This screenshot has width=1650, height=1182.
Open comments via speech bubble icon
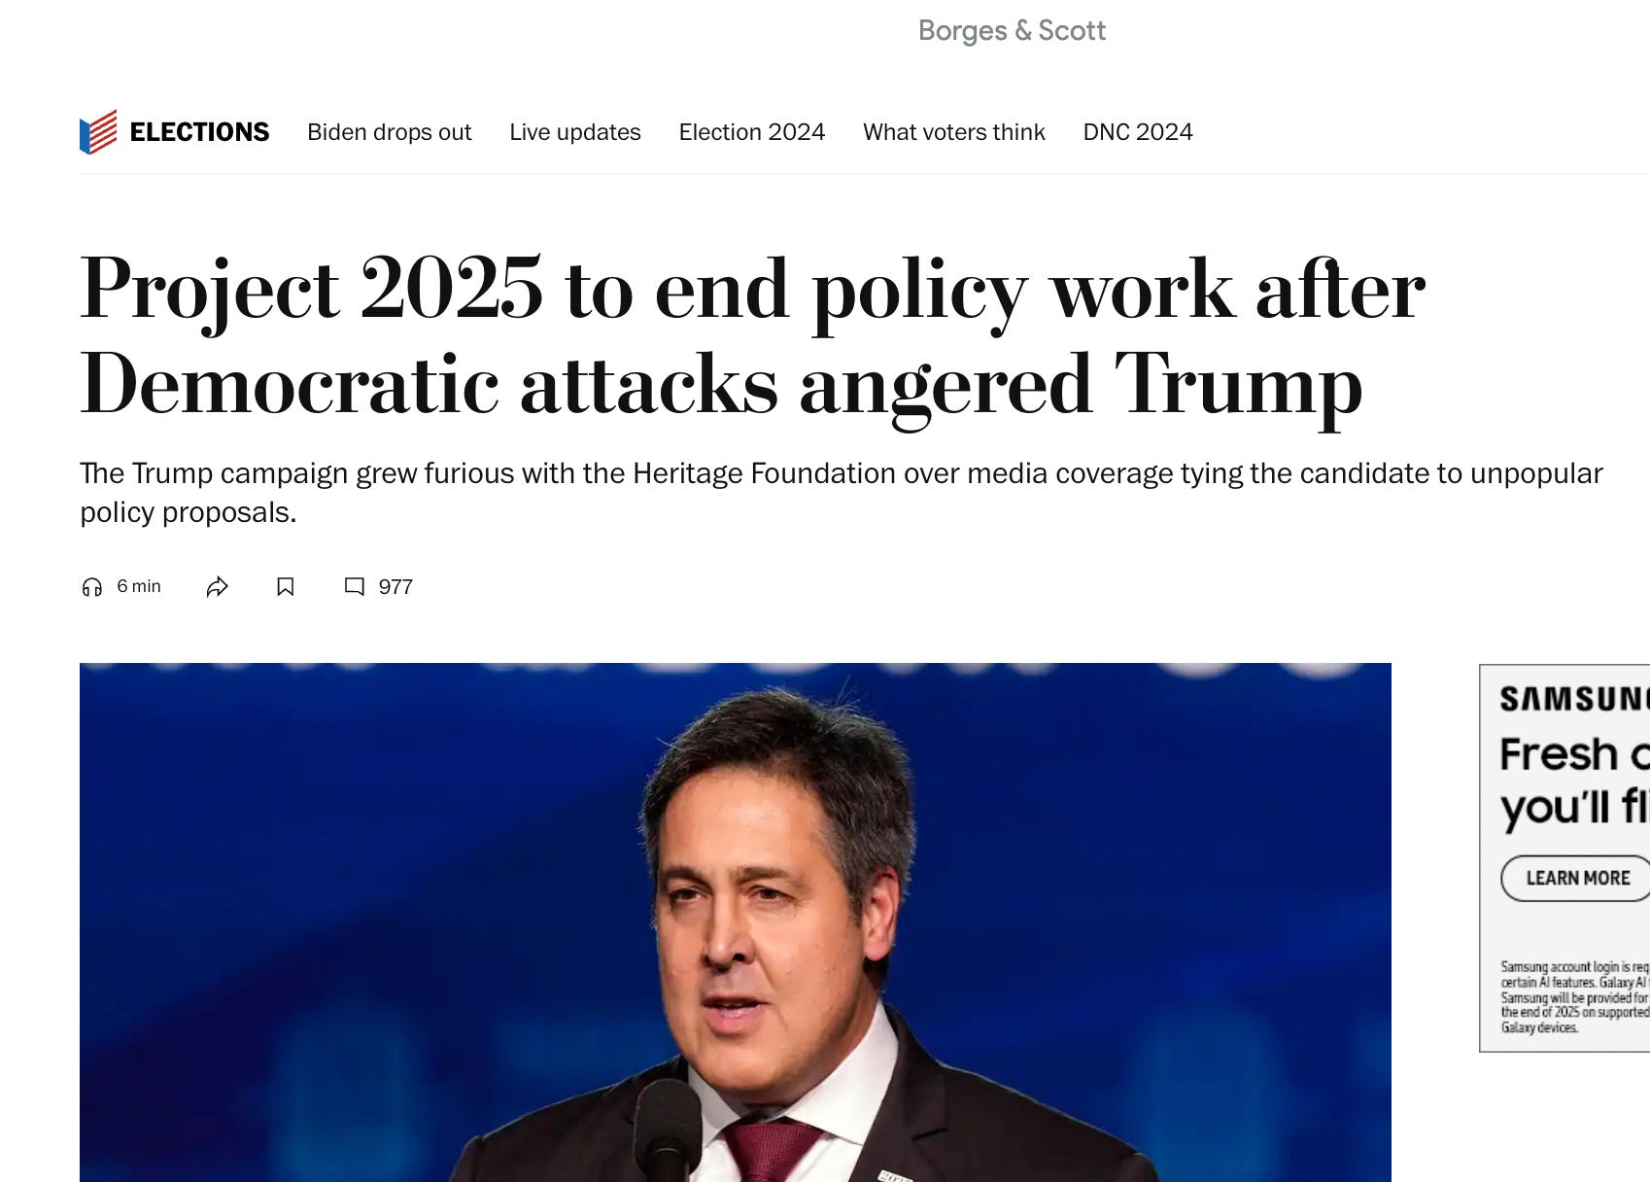[355, 587]
